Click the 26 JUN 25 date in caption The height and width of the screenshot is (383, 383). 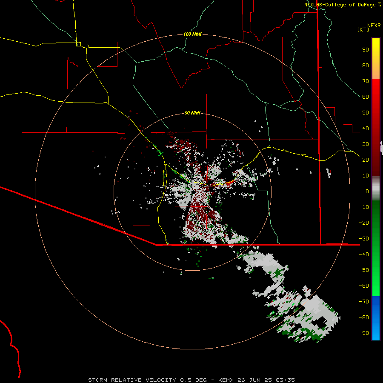(x=254, y=380)
